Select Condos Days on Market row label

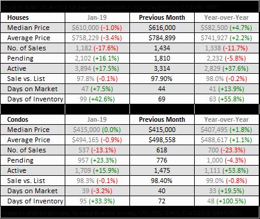click(x=33, y=191)
